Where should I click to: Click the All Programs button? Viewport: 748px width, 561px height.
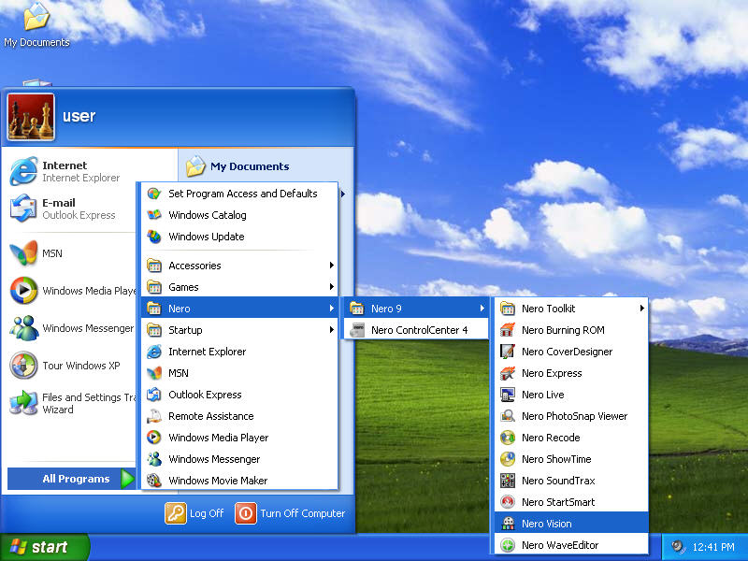click(x=72, y=479)
